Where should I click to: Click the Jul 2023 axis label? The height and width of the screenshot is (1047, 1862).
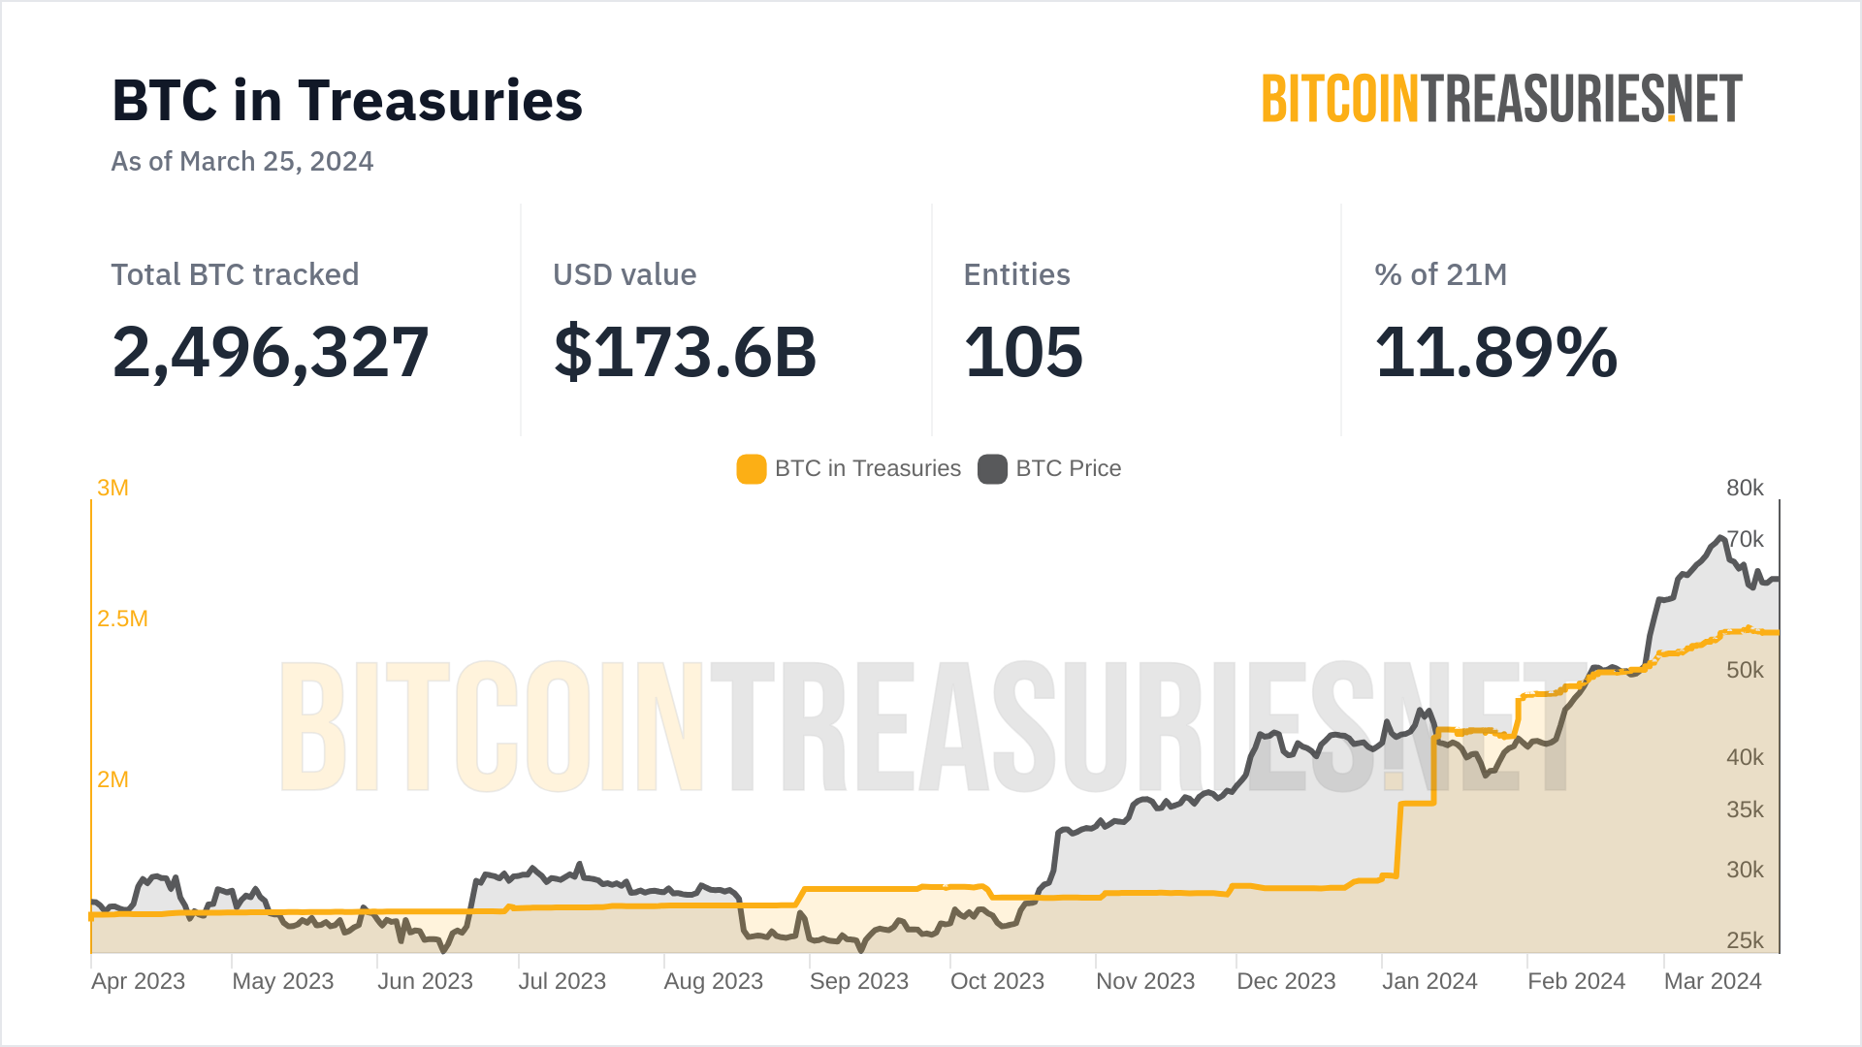coord(562,981)
